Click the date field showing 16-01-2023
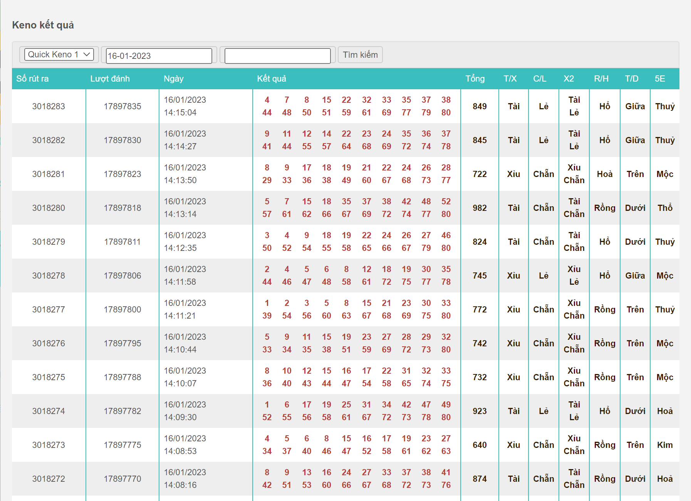The width and height of the screenshot is (691, 501). pyautogui.click(x=159, y=56)
